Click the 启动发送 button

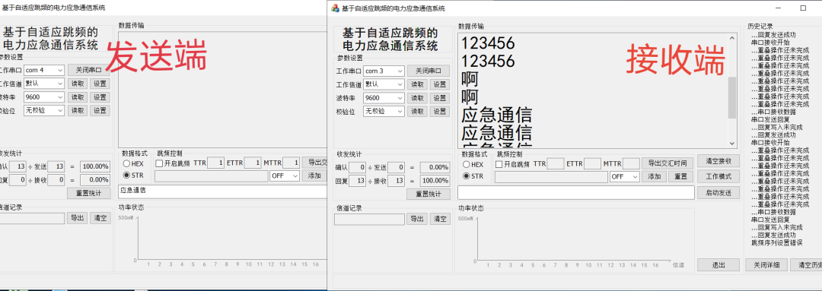(718, 192)
